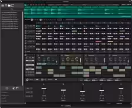This screenshot has height=108, width=132.
Task: Open the hamburger menu in the browser sidebar
Action: click(3, 6)
